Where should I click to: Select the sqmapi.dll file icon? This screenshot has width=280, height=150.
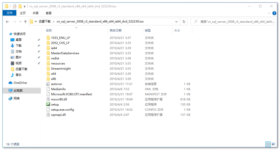click(x=48, y=115)
